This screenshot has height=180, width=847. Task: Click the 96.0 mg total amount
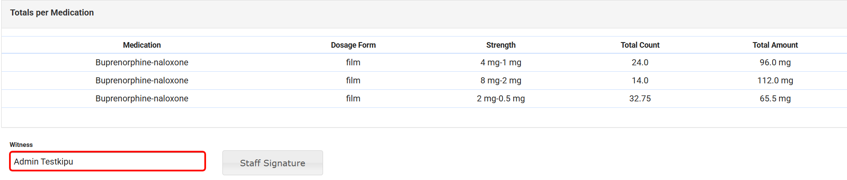(775, 63)
